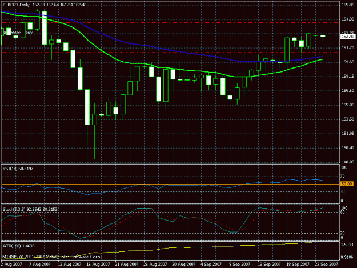Select the 162.40 current price tag

point(348,37)
